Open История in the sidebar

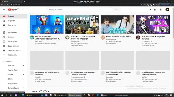[14, 37]
